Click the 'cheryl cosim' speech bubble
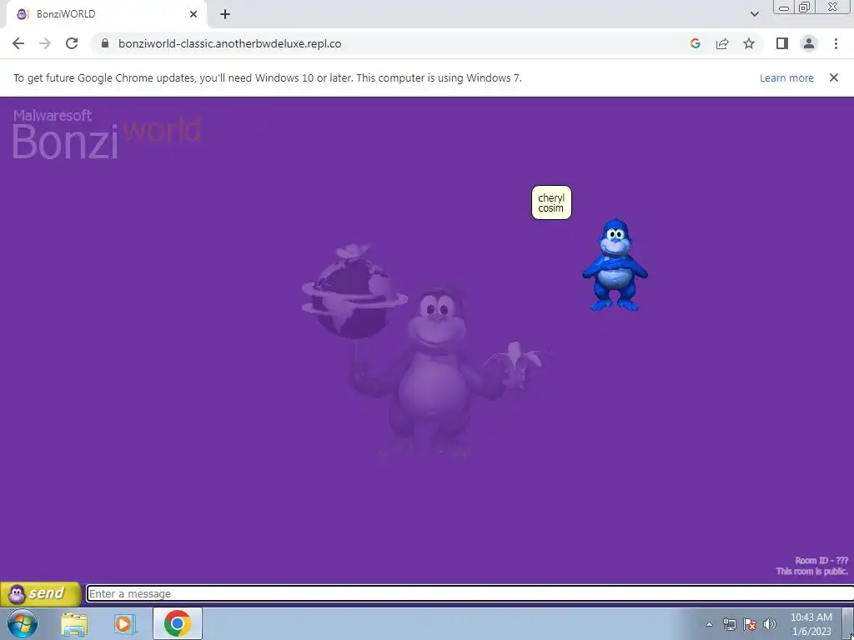This screenshot has height=640, width=854. point(551,202)
